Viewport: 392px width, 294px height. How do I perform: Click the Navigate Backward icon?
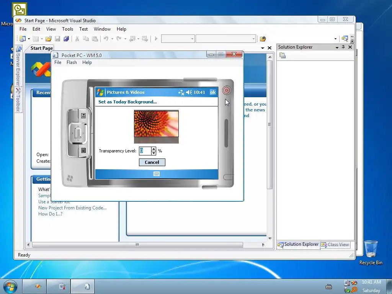(x=132, y=39)
